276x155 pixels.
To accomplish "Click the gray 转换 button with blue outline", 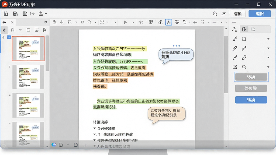I will 251,77.
